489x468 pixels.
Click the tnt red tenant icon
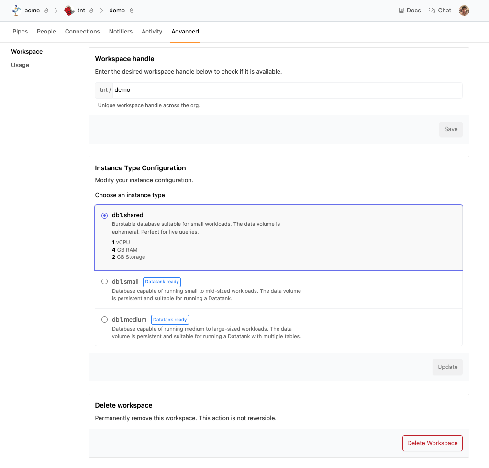click(69, 11)
